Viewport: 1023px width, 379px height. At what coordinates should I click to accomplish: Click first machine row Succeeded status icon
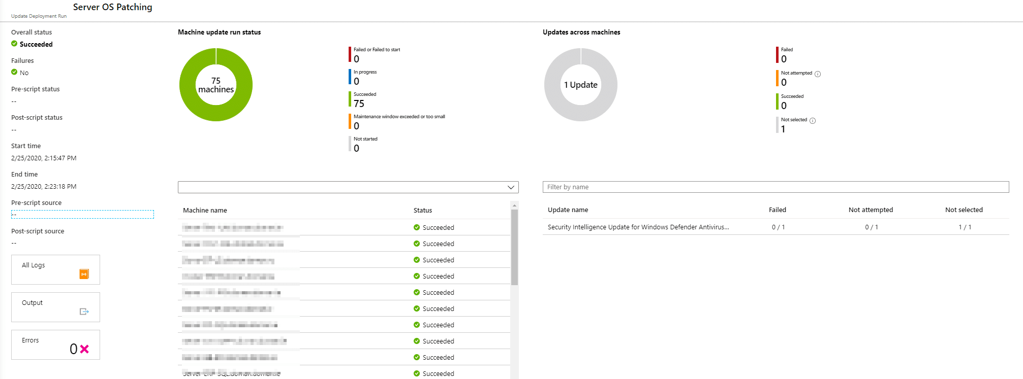[417, 227]
